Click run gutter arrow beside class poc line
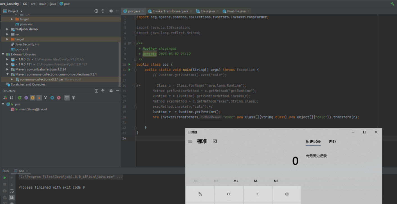 129,64
